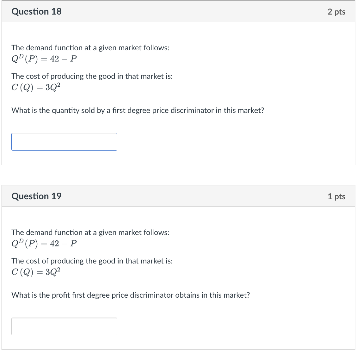This screenshot has width=356, height=353.
Task: Click the gray header bar of Question 19
Action: 178,196
